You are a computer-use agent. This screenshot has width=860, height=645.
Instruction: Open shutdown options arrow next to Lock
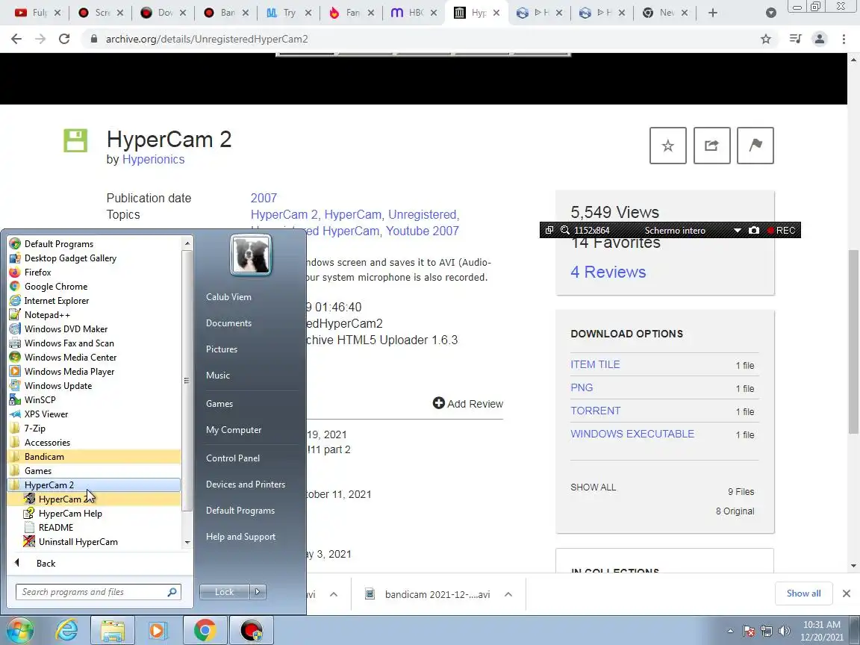[x=258, y=592]
